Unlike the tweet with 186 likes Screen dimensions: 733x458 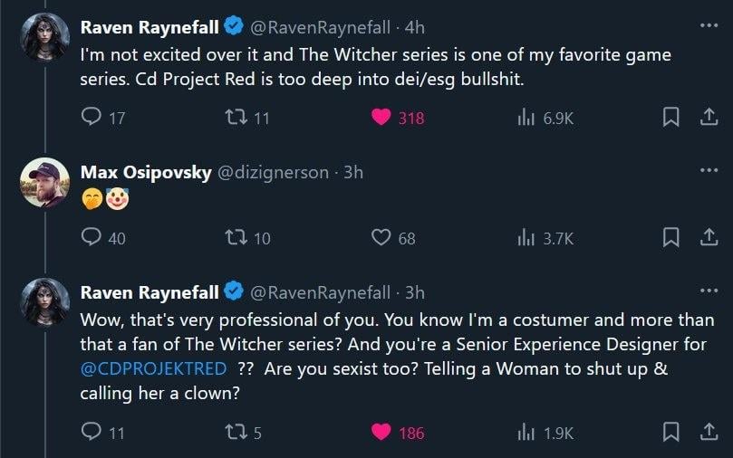tap(381, 432)
